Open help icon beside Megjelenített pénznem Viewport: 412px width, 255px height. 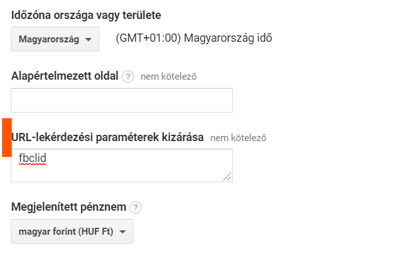pos(135,208)
